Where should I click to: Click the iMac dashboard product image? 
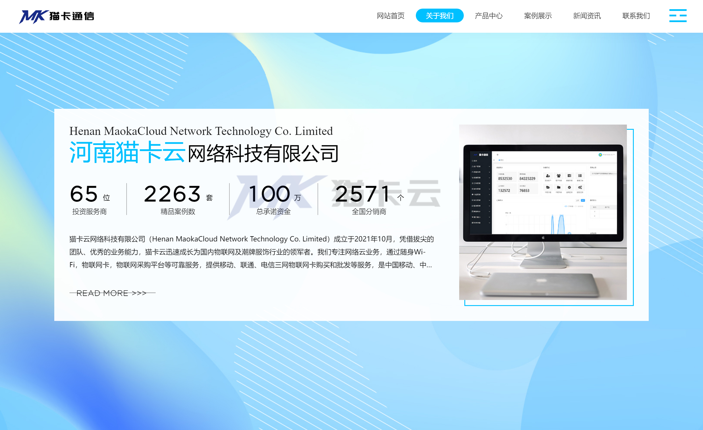click(543, 212)
